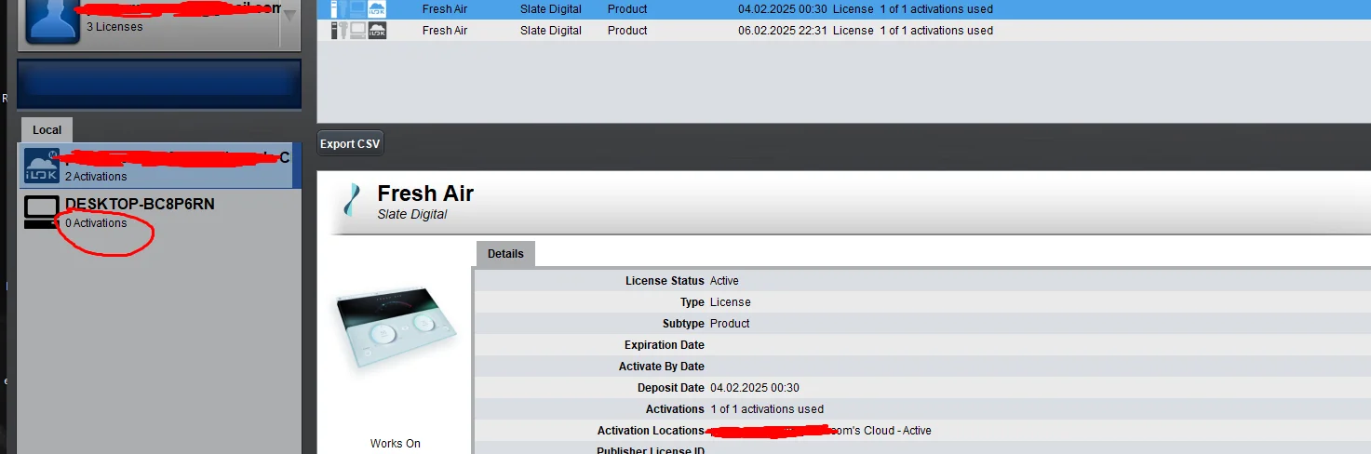Click the computer icon in the second license row
The image size is (1371, 454).
tap(357, 31)
